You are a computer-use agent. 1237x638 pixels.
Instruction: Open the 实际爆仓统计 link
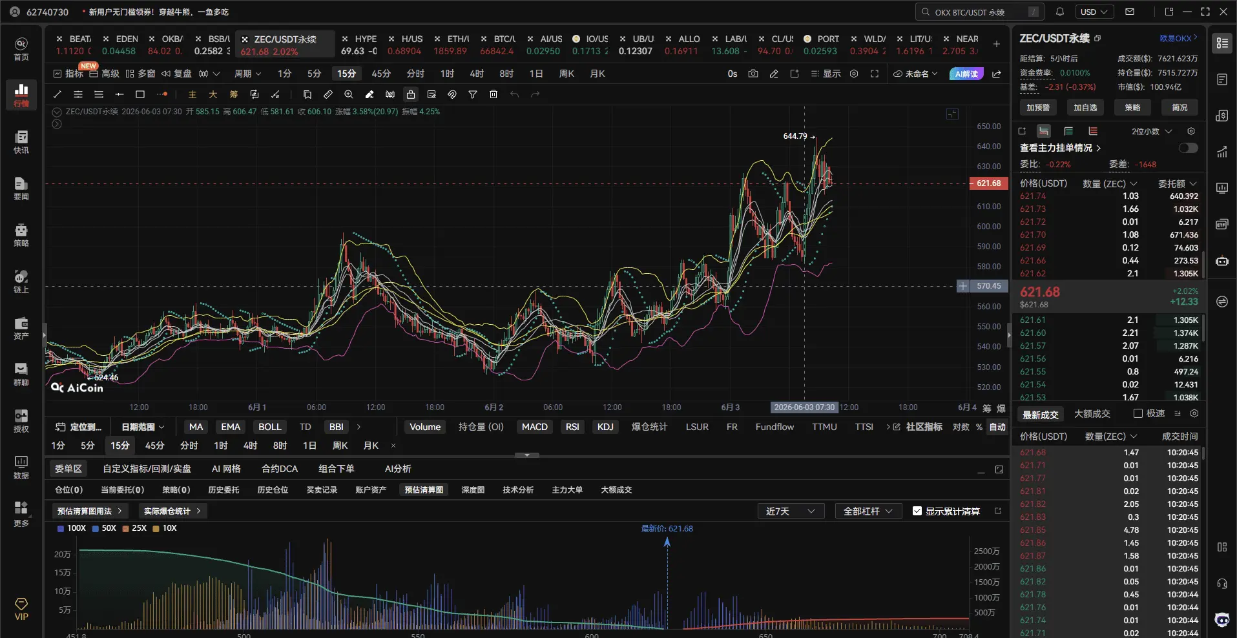coord(172,511)
